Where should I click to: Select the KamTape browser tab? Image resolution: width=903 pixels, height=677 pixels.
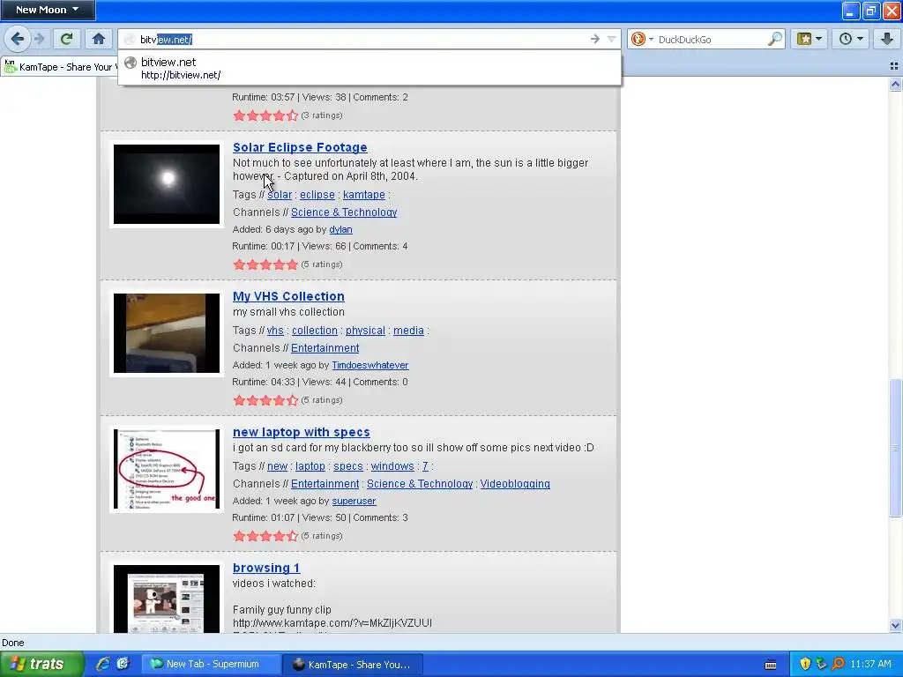pyautogui.click(x=59, y=67)
